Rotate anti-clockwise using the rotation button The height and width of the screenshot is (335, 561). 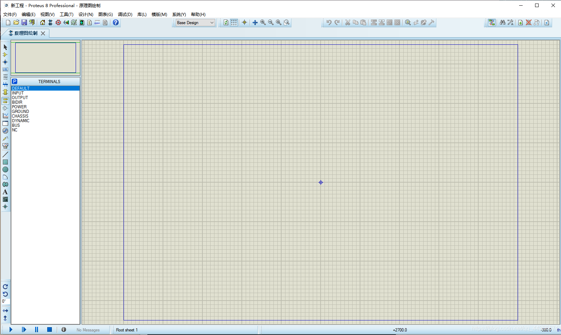pos(5,294)
